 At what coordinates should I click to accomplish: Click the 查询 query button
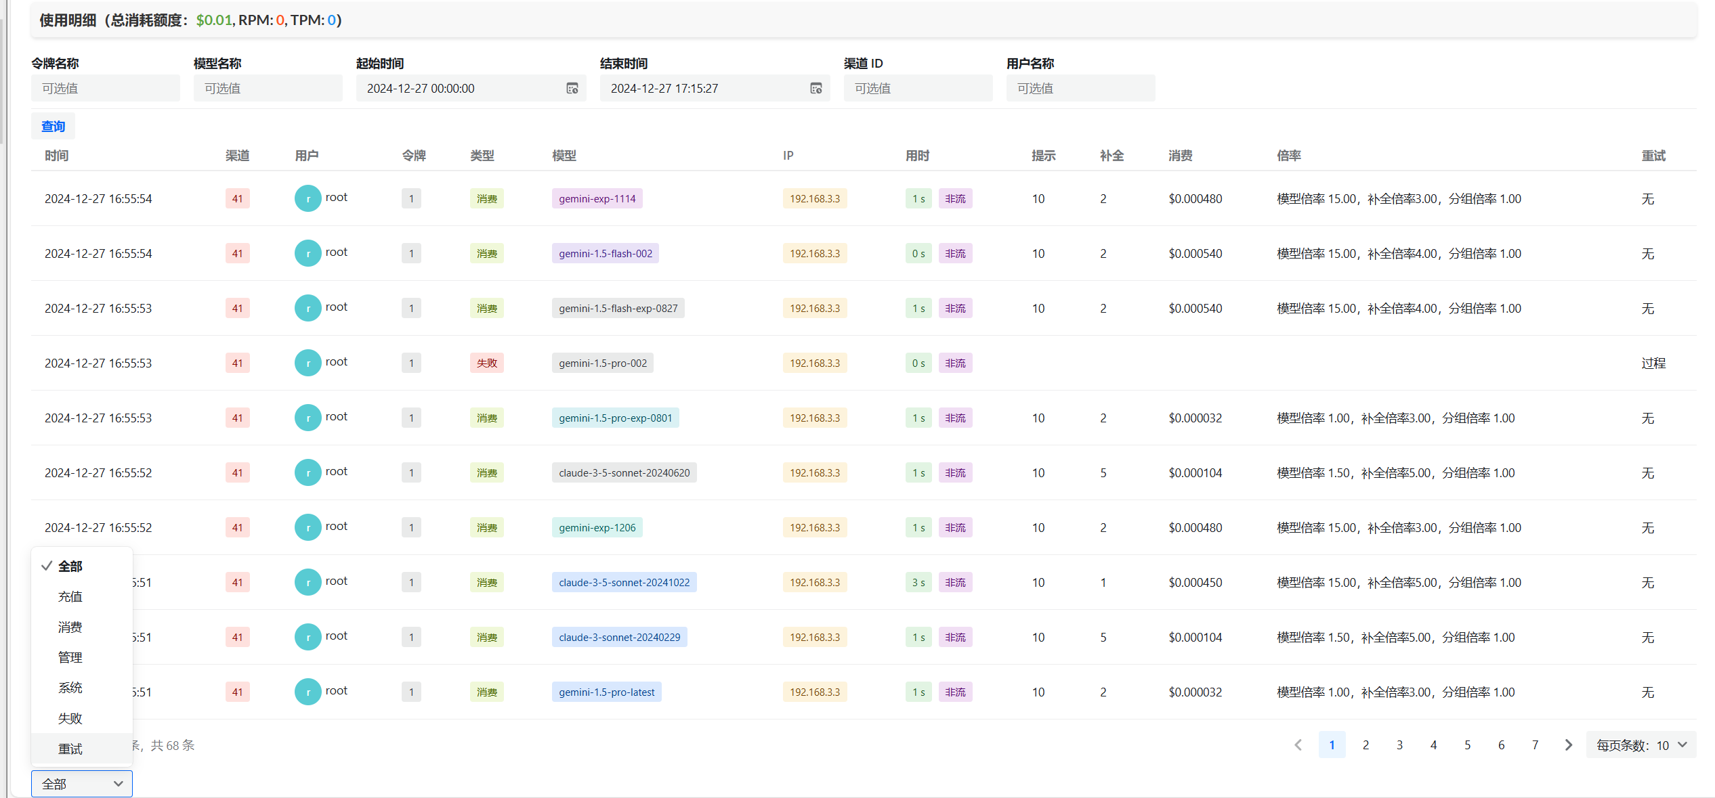click(x=54, y=126)
